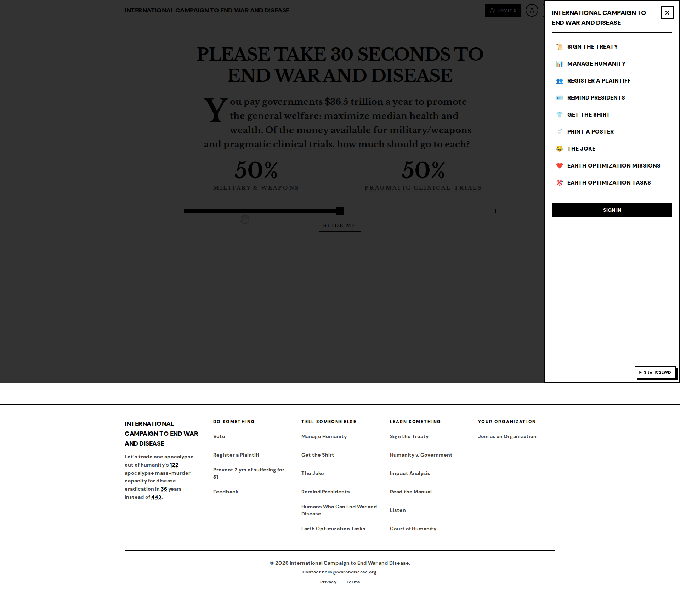Click the side menu's campaign title heading
The width and height of the screenshot is (680, 599).
click(x=599, y=18)
